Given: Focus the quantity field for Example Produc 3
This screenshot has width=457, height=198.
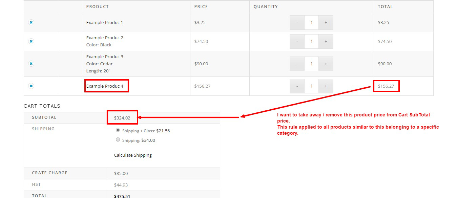Looking at the screenshot, I should click(x=312, y=64).
